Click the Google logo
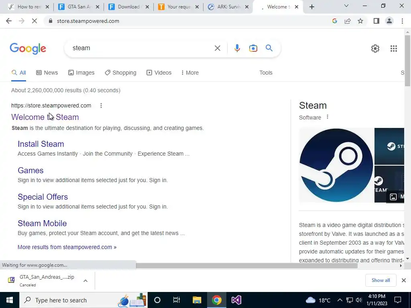This screenshot has height=308, width=411. [x=28, y=49]
